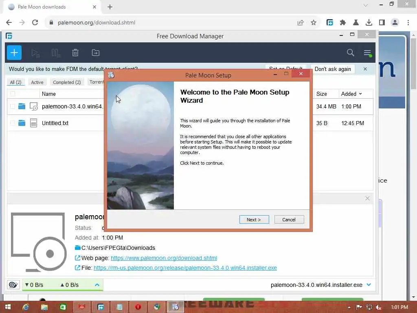Screen dimensions: 417x313
Task: Click Windows Start button
Action: click(x=8, y=307)
